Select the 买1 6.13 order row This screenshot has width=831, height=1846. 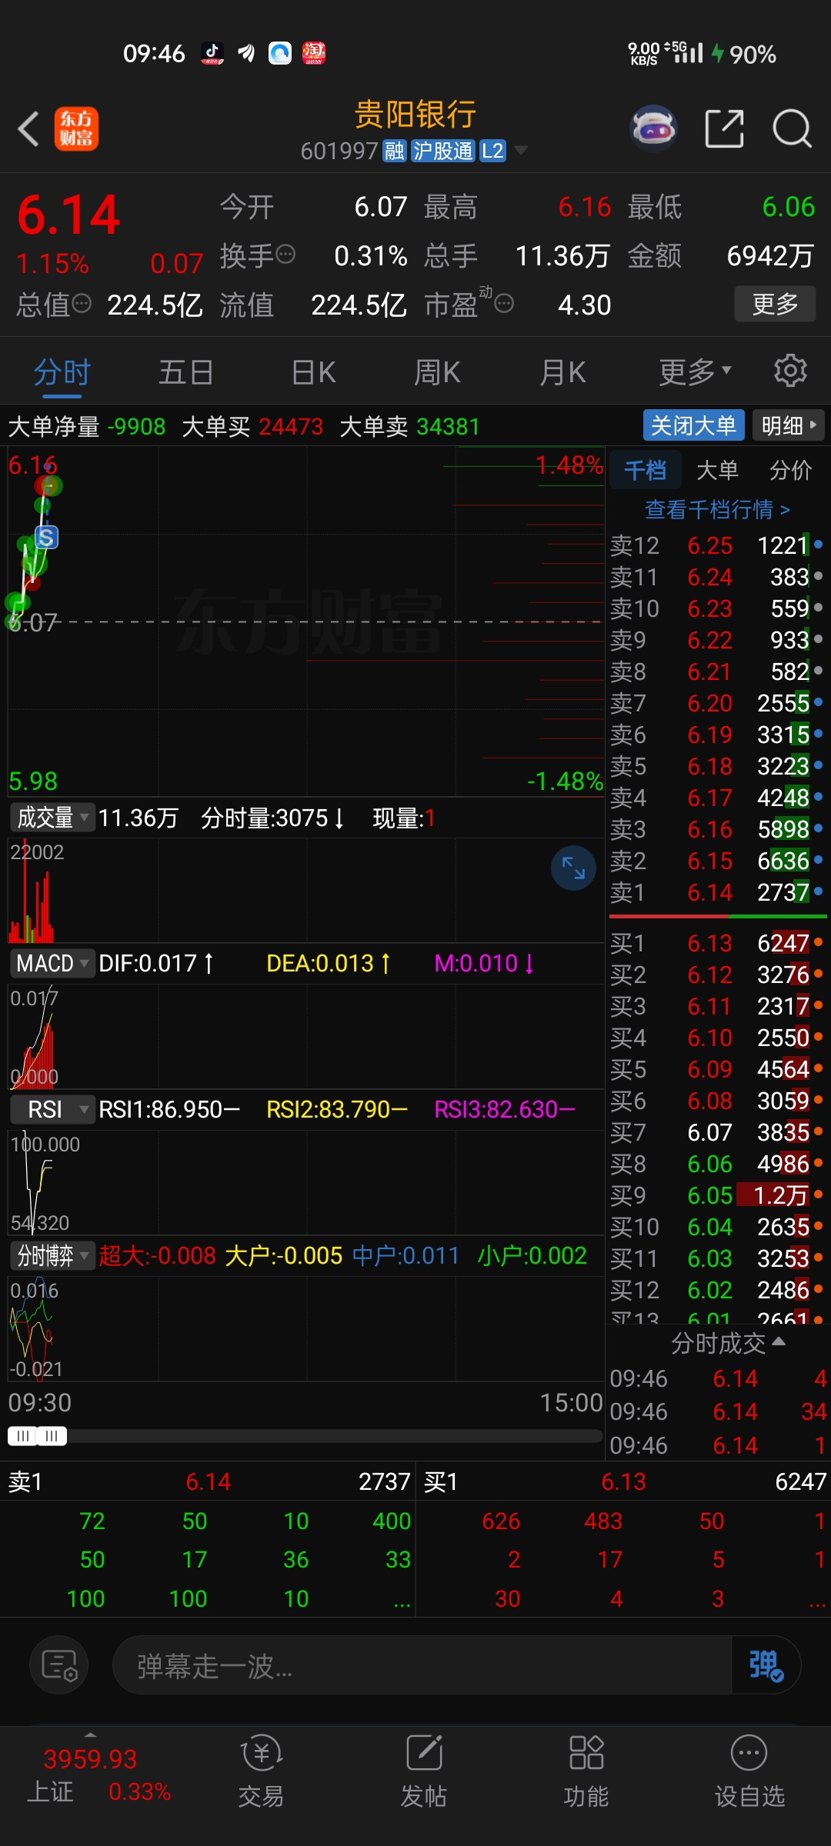tap(717, 943)
